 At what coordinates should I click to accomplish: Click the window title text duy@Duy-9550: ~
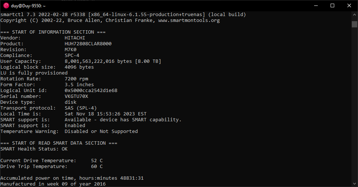28,6
